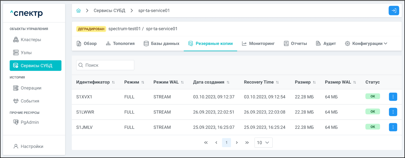Expand the Конфигурации dropdown tab
The height and width of the screenshot is (158, 405).
coord(366,43)
